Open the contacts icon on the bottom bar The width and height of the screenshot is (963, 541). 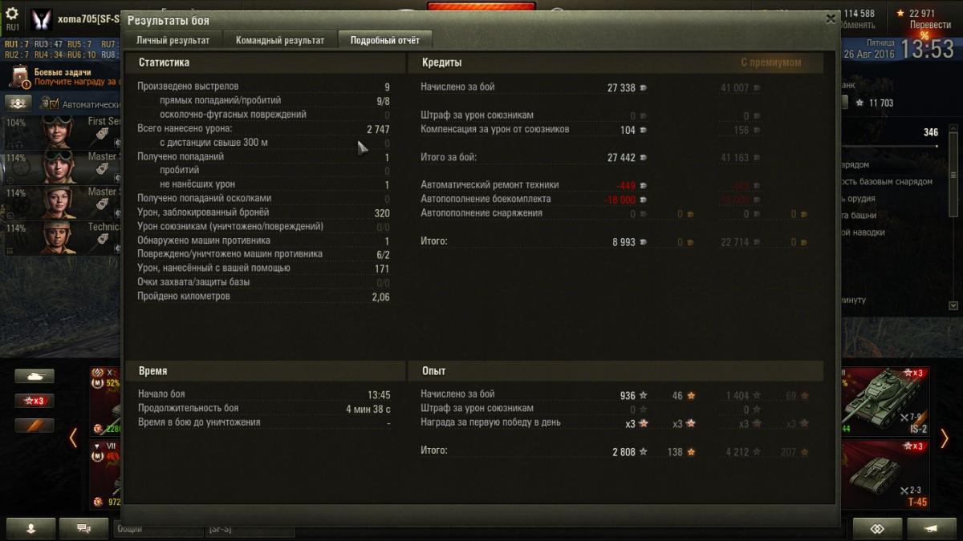[31, 528]
